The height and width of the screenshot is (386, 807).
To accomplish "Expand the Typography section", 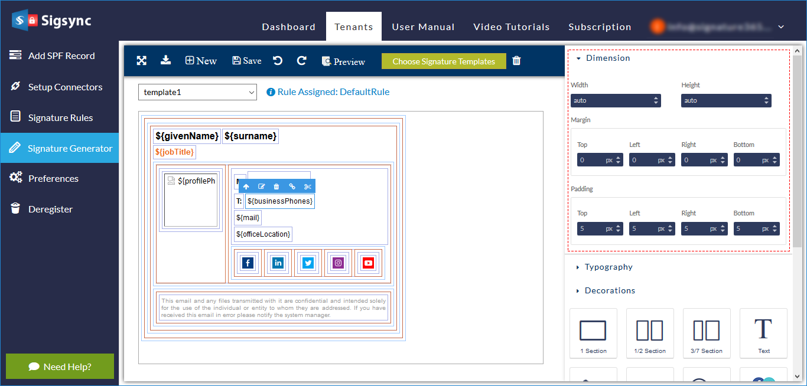I will (x=608, y=267).
